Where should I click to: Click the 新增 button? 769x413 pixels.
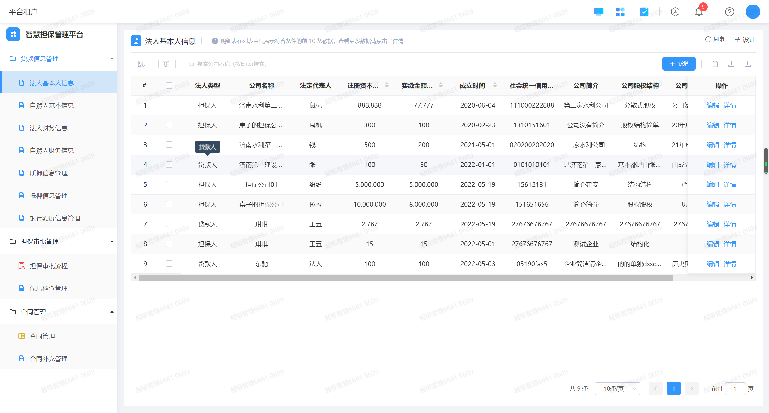(679, 64)
